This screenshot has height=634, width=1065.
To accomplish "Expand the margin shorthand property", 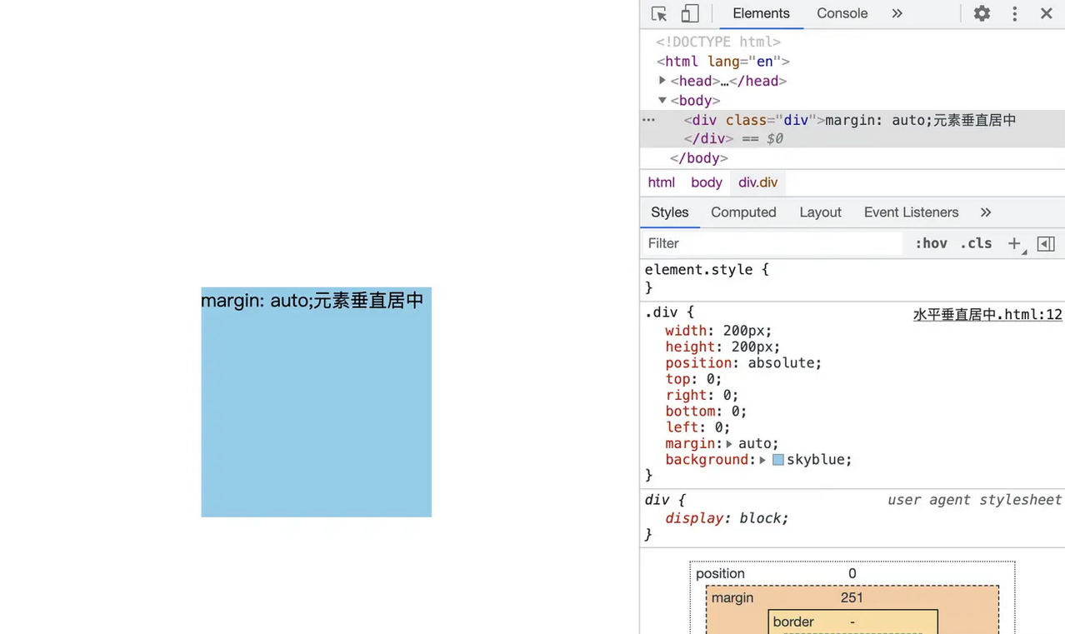I will (x=729, y=444).
